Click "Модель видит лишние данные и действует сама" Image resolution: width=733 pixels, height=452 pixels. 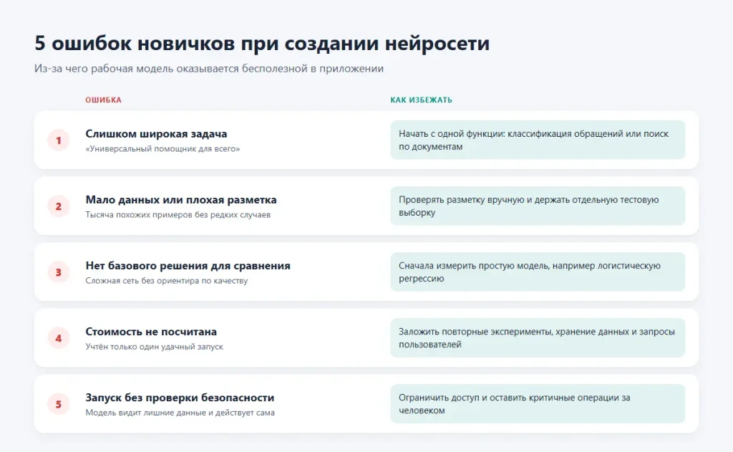[x=180, y=413]
